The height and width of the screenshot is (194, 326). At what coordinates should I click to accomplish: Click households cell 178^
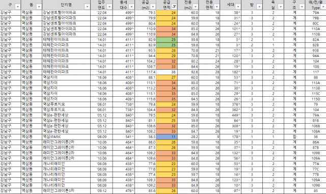pyautogui.click(x=231, y=137)
